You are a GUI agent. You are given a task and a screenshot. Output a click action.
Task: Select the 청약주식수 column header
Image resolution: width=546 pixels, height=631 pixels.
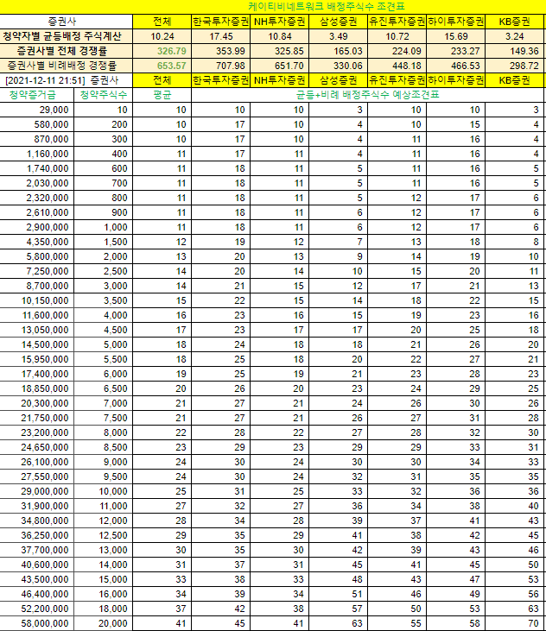[x=104, y=95]
